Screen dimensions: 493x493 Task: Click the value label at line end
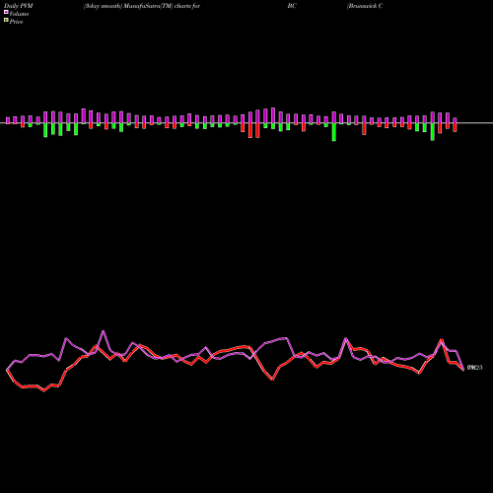[x=474, y=368]
